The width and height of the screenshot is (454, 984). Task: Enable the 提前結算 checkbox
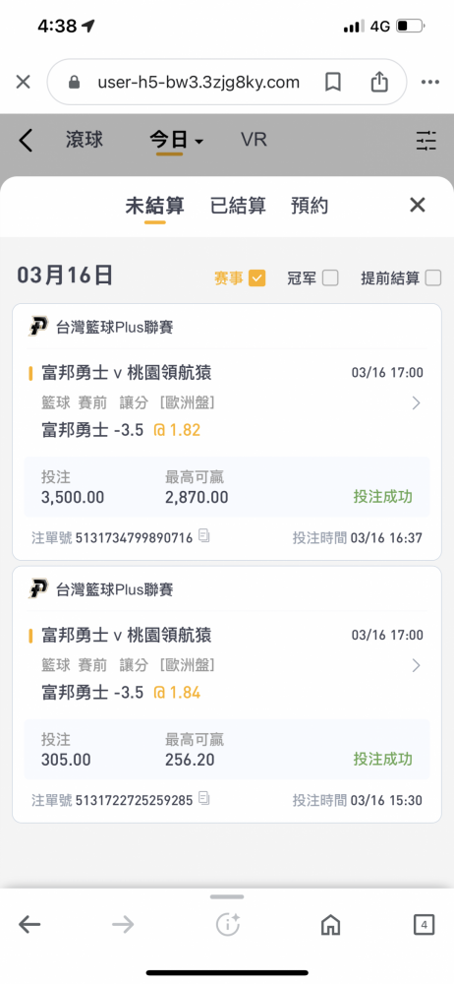(432, 278)
